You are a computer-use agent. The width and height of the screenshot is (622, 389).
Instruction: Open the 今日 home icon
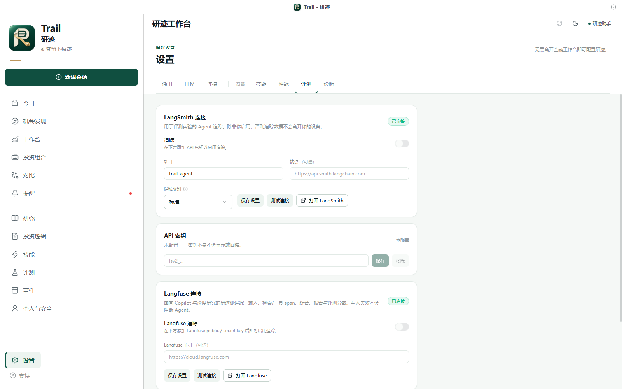click(x=15, y=103)
